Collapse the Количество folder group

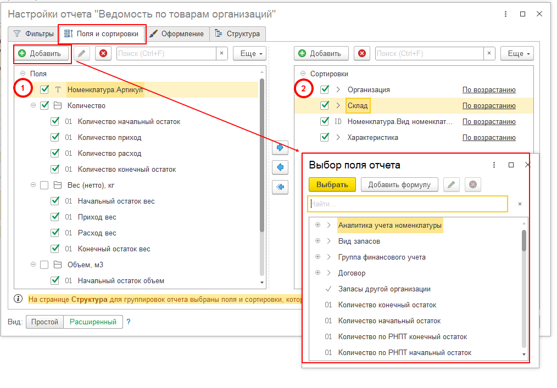click(x=34, y=105)
